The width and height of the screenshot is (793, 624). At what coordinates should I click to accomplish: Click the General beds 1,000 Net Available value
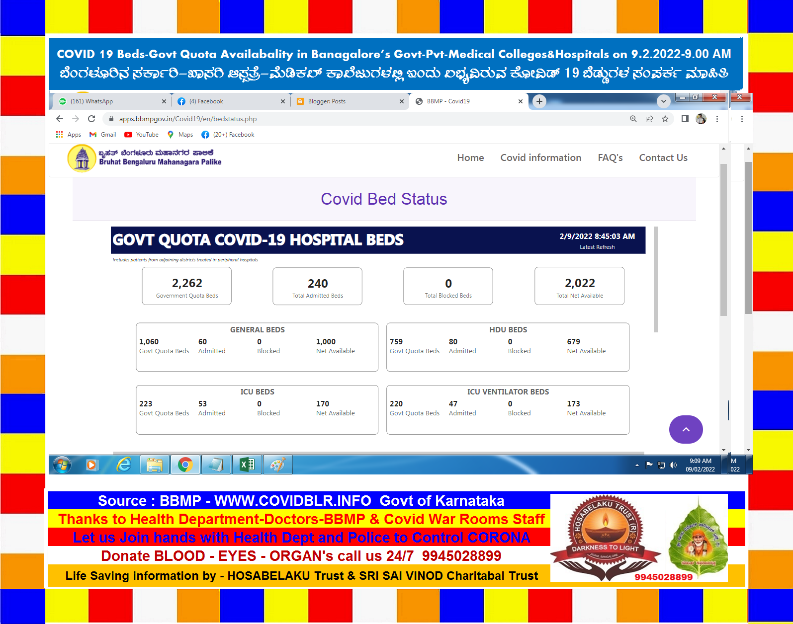326,342
